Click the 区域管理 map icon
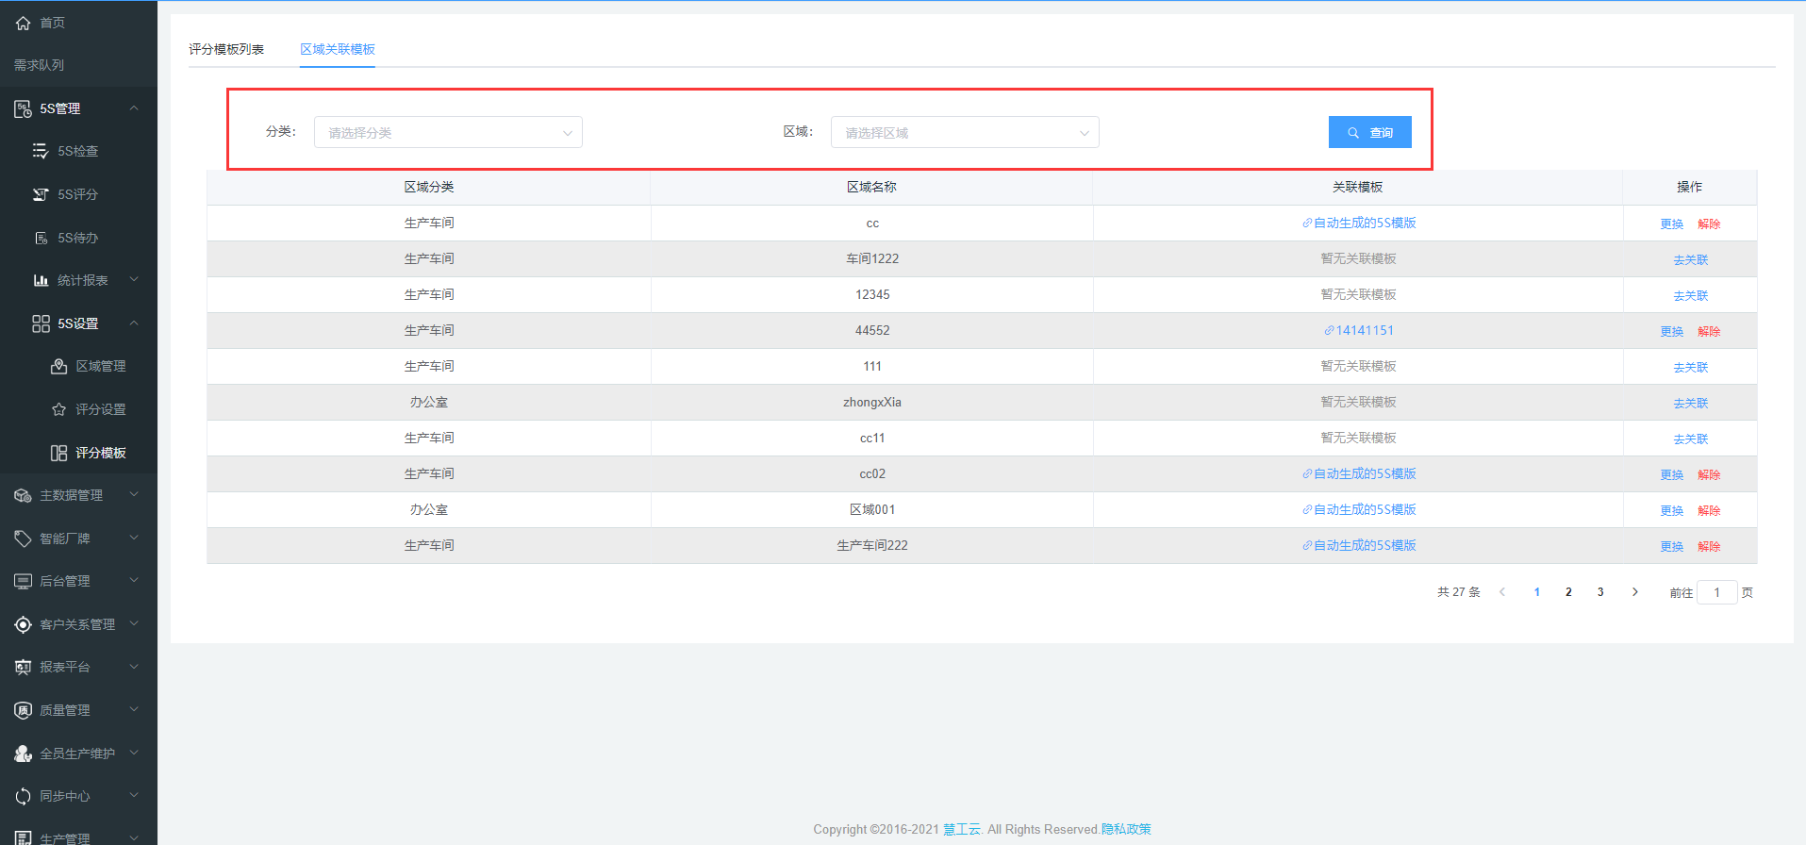Viewport: 1806px width, 845px height. [58, 366]
